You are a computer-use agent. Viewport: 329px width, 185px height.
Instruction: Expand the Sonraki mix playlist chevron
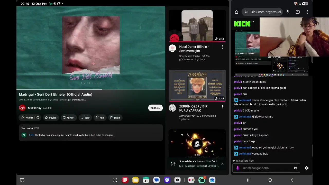tap(223, 164)
